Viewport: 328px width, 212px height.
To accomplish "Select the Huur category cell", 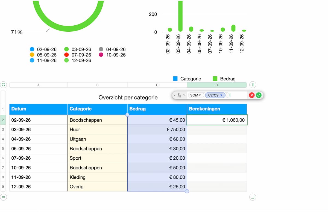I will click(x=98, y=129).
